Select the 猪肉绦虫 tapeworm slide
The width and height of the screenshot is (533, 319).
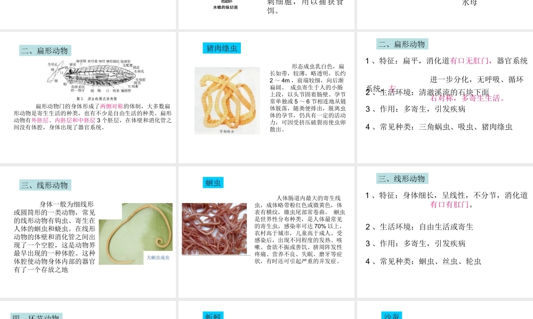(x=266, y=97)
